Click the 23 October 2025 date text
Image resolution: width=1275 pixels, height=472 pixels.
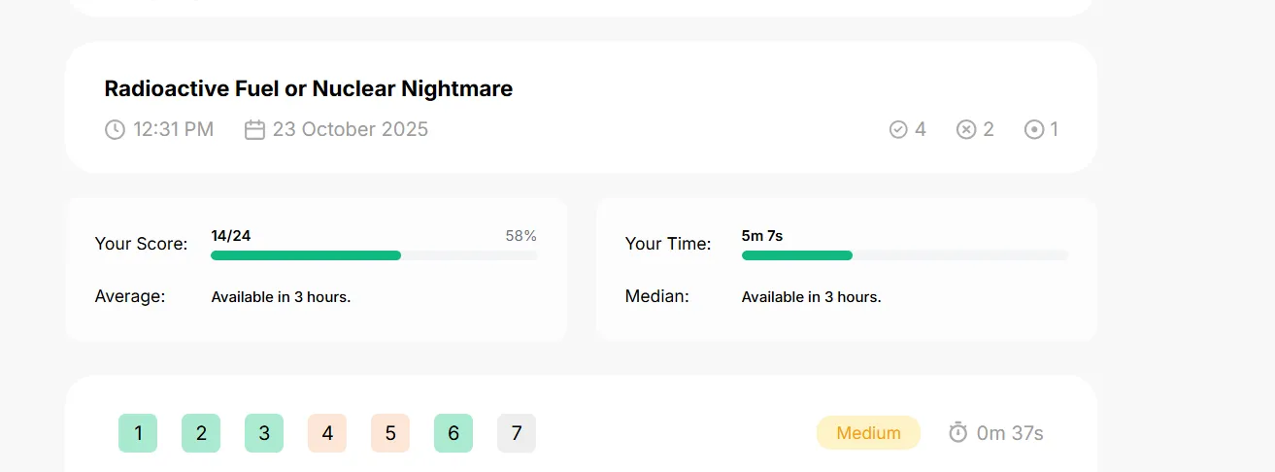point(351,129)
